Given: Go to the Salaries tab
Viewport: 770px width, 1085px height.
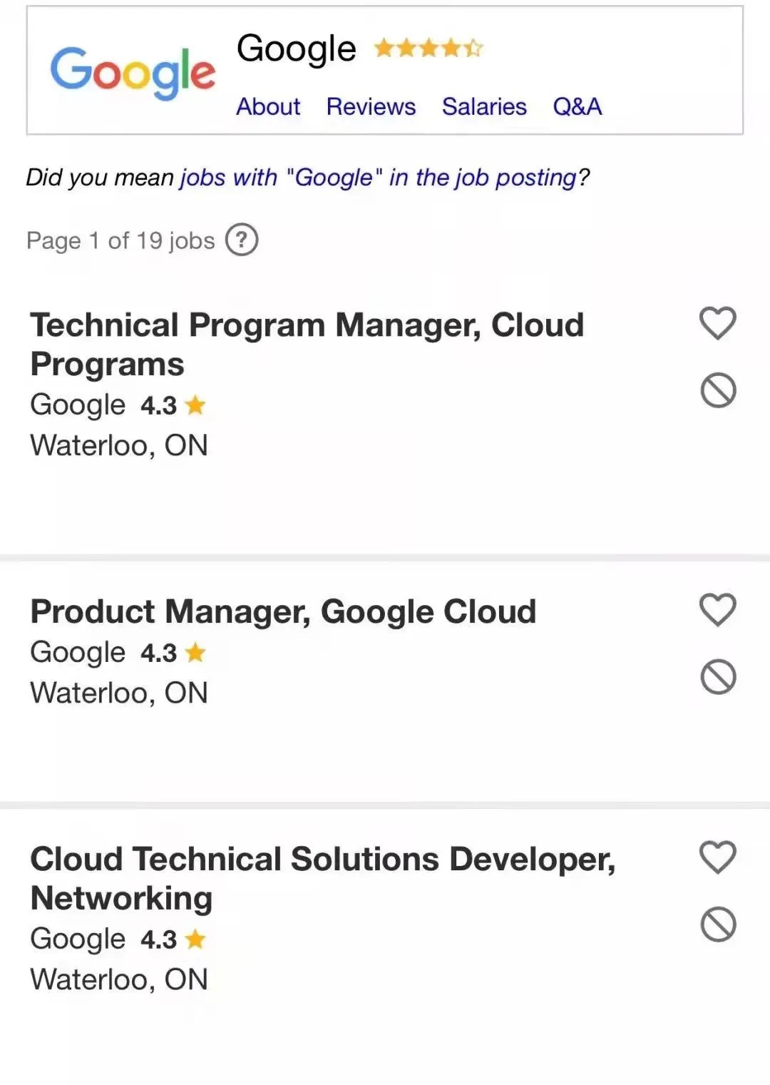Looking at the screenshot, I should pos(484,107).
